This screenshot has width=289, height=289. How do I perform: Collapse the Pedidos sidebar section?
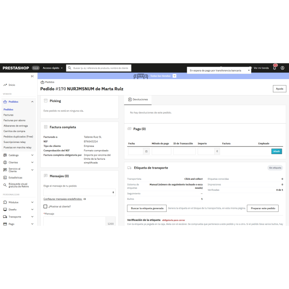(x=32, y=102)
